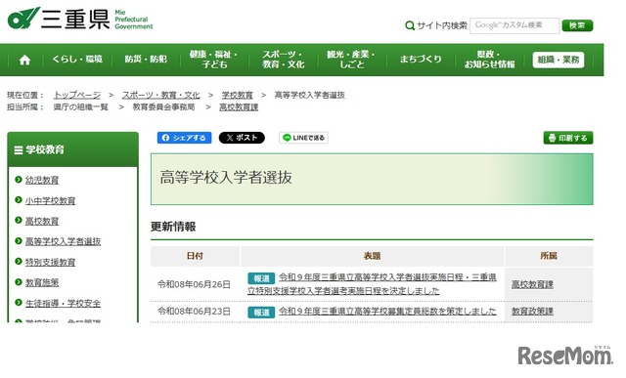Open the 令和9年度入学者選抜実施日程 announcement link
Image resolution: width=626 pixels, height=378 pixels.
(372, 284)
